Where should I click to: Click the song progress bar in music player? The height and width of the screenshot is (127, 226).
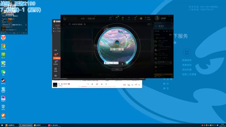pyautogui.click(x=97, y=87)
